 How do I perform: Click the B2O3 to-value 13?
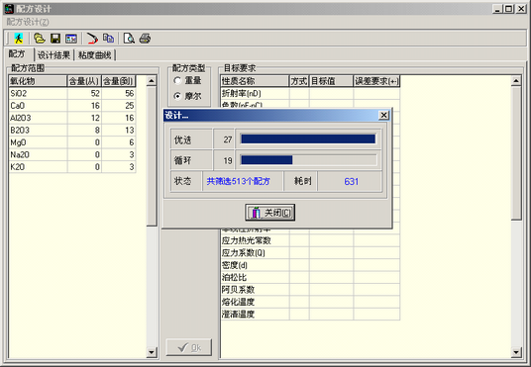pos(119,130)
